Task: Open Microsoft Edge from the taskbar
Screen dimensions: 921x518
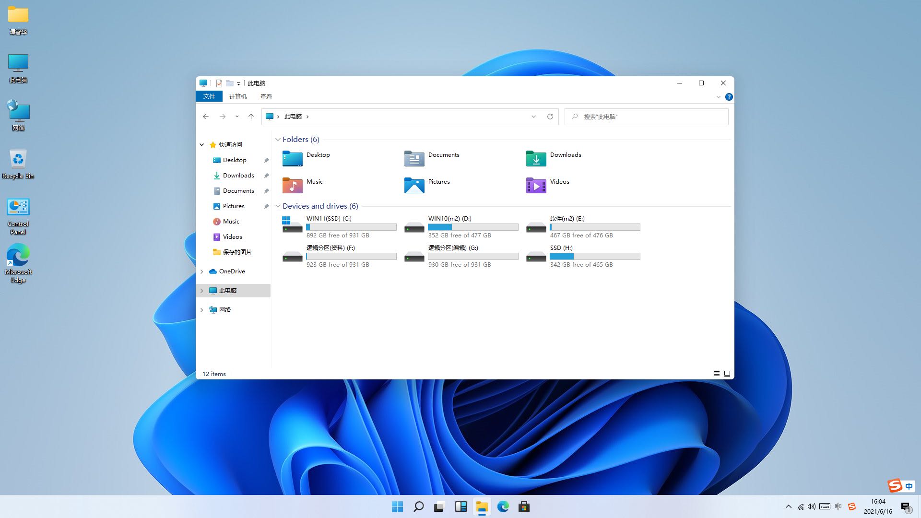Action: coord(503,506)
